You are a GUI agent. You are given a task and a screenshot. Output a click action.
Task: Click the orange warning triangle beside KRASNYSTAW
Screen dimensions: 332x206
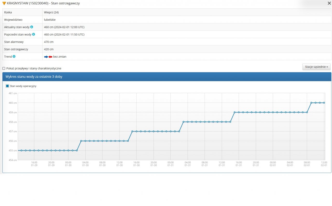point(4,3)
